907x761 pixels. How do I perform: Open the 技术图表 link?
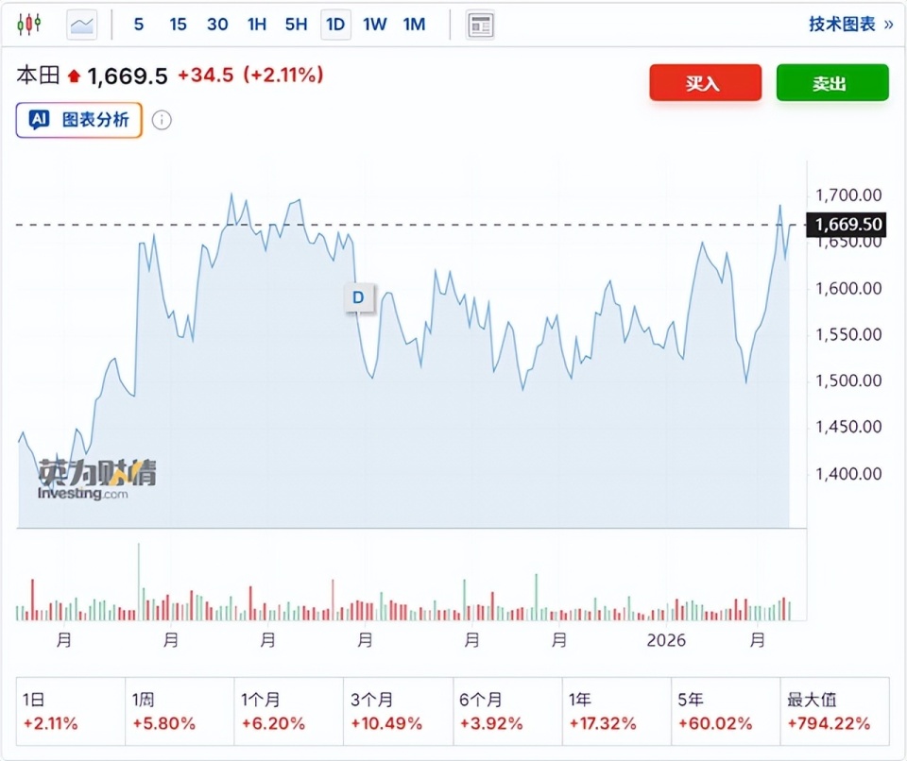tap(850, 25)
